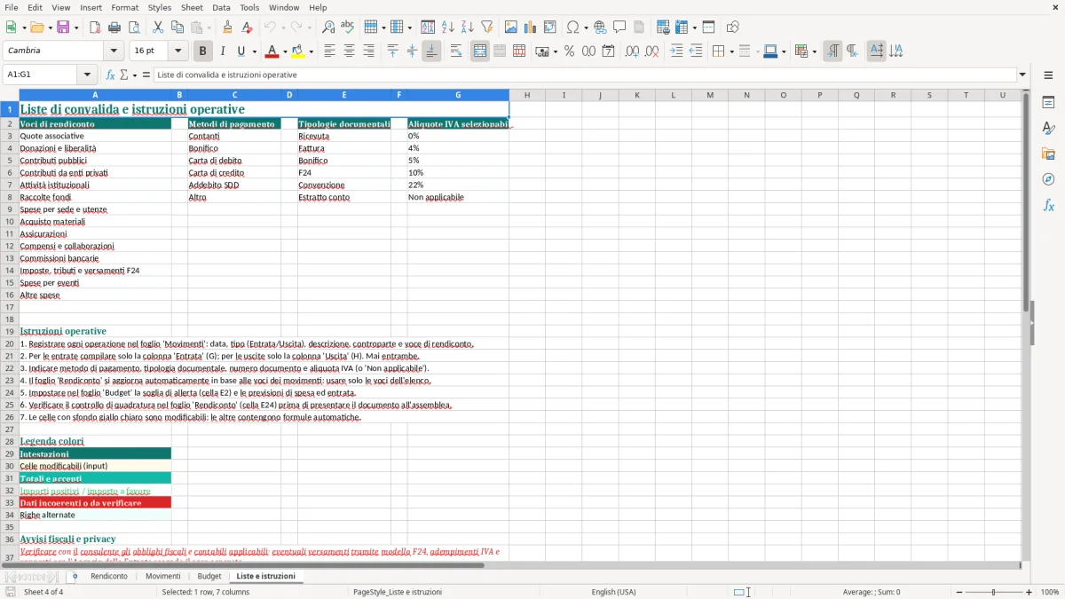
Task: Open the Save dropdown arrow
Action: (x=75, y=28)
